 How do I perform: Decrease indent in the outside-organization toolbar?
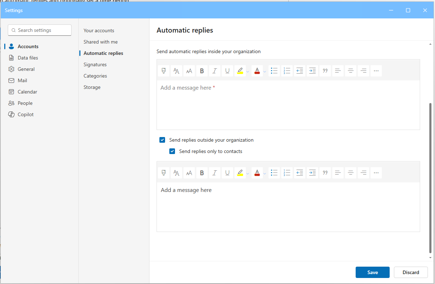pyautogui.click(x=300, y=173)
